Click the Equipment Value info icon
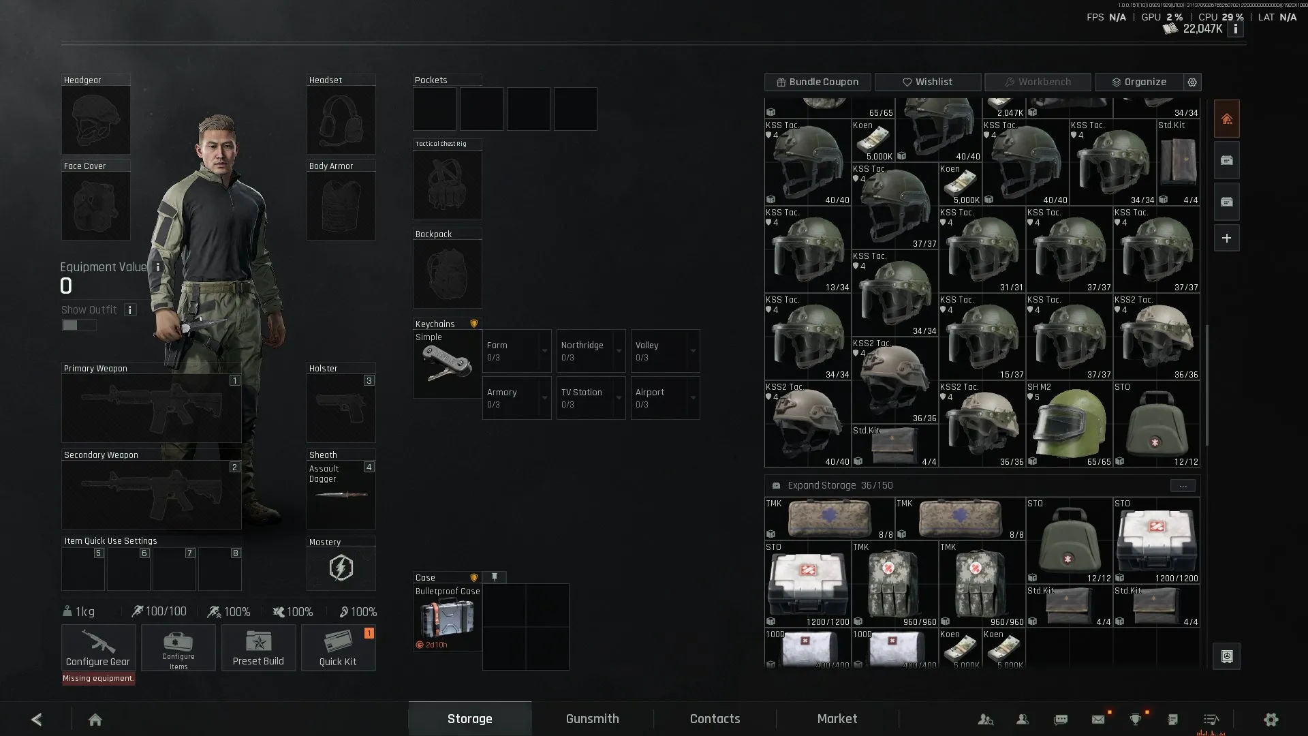 pos(158,267)
